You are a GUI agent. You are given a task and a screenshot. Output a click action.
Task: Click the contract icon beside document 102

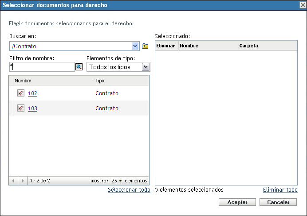pos(21,93)
